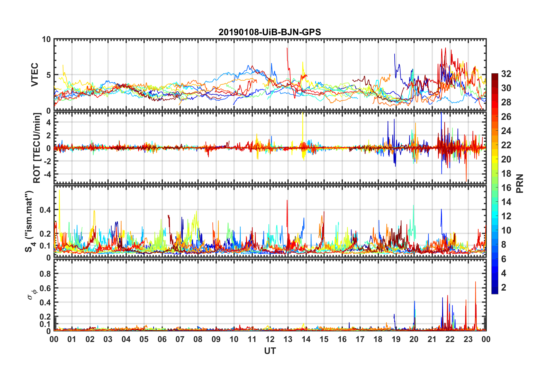Click VTEC axis tick value 10
Image resolution: width=540 pixels, height=367 pixels.
46,39
